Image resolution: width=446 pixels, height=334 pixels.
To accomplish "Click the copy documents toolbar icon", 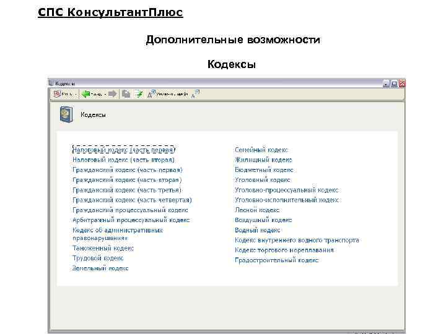I will click(126, 94).
